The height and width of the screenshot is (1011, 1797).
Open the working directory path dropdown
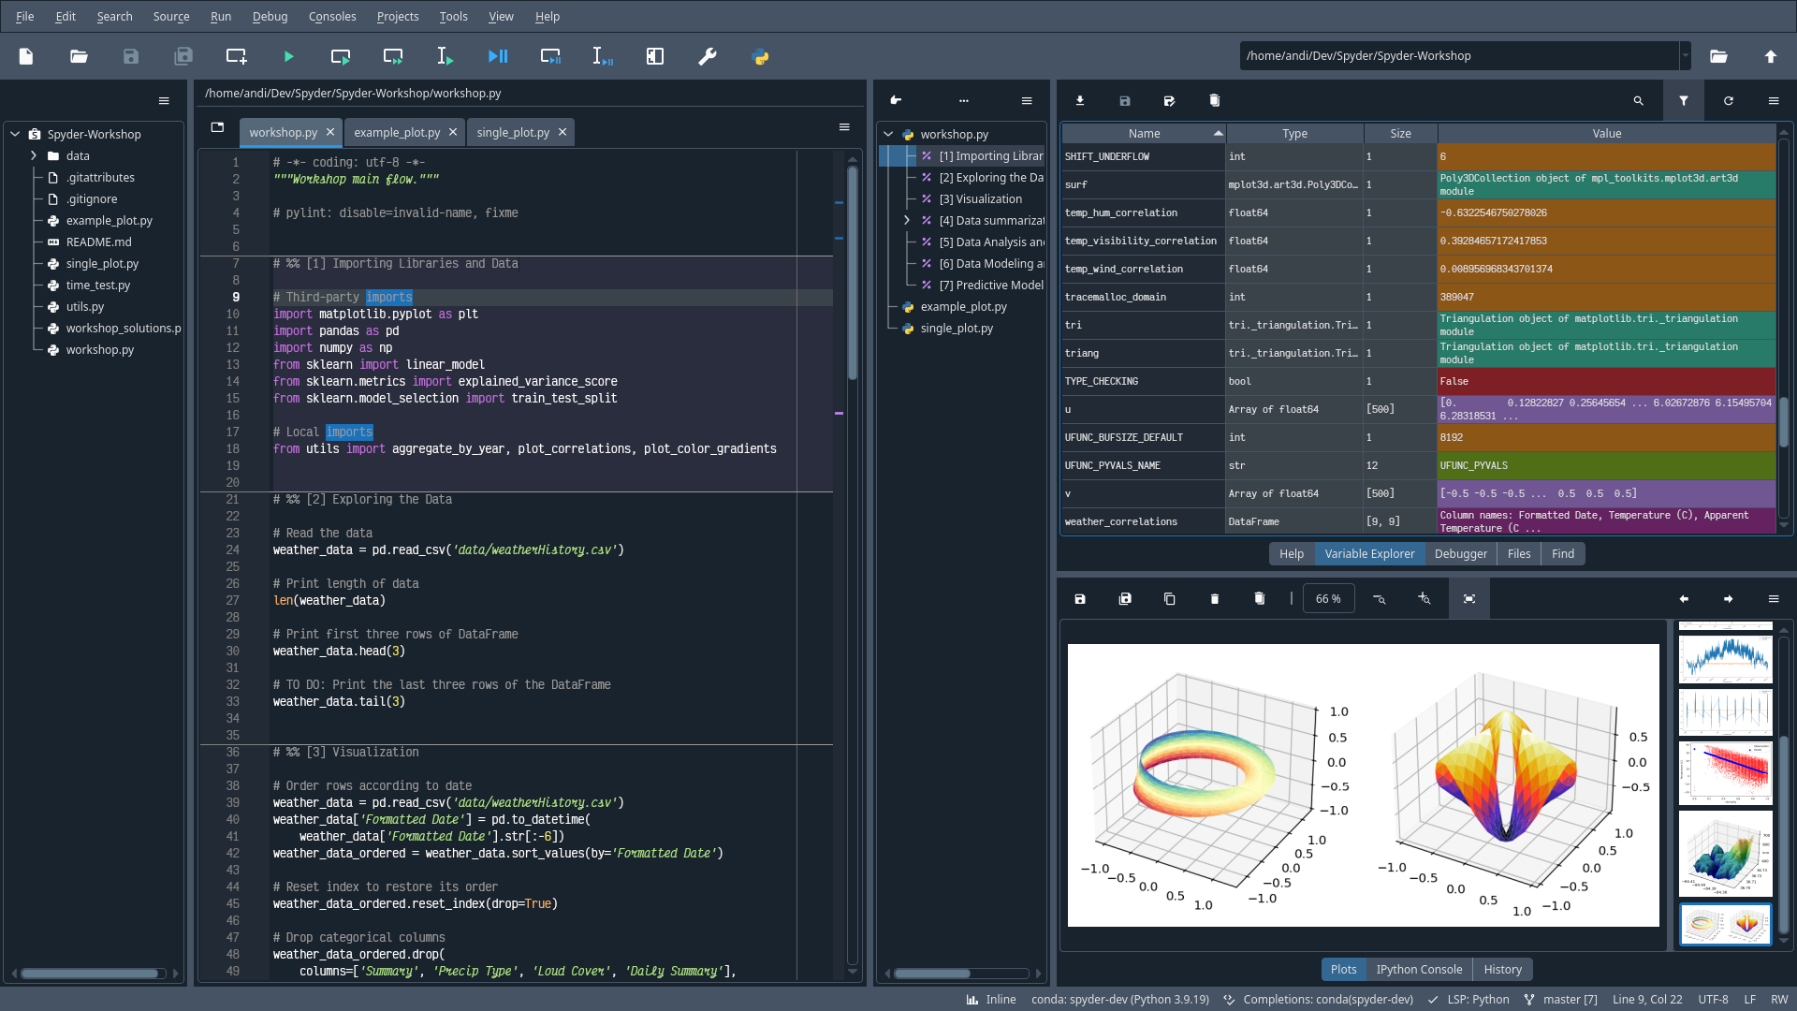pos(1685,56)
